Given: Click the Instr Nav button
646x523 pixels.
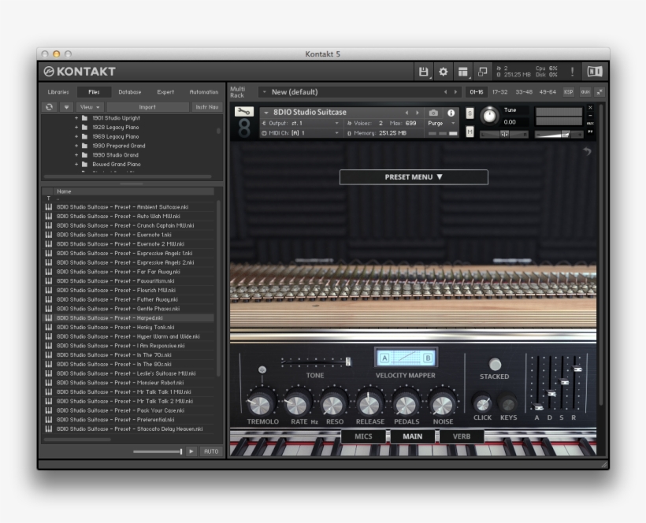Looking at the screenshot, I should coord(207,107).
